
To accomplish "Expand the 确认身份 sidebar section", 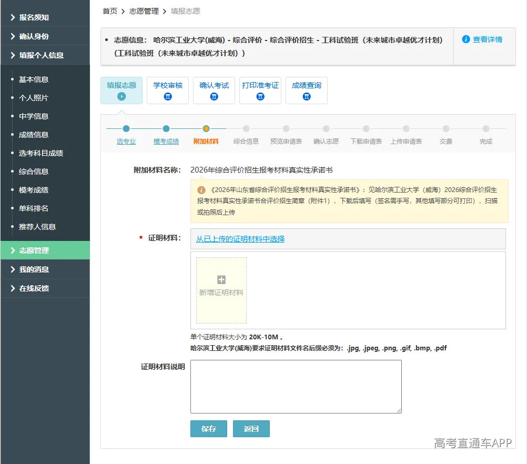I will click(x=45, y=36).
